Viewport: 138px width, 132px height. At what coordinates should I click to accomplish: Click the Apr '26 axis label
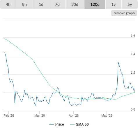tap(74, 115)
